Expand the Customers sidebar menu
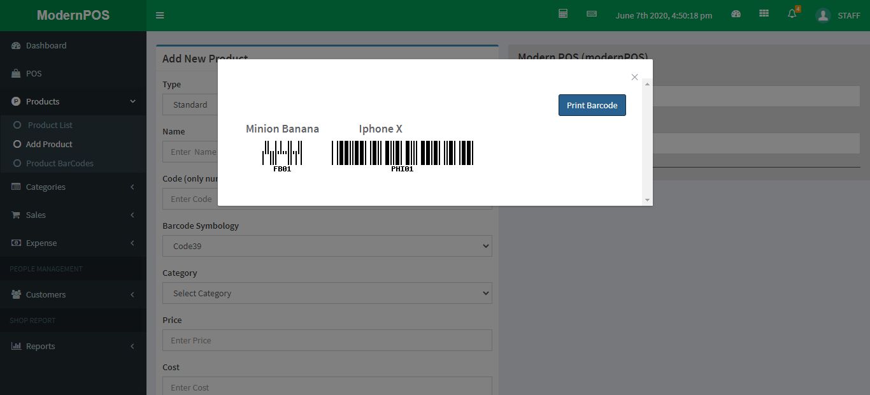870x395 pixels. click(73, 294)
